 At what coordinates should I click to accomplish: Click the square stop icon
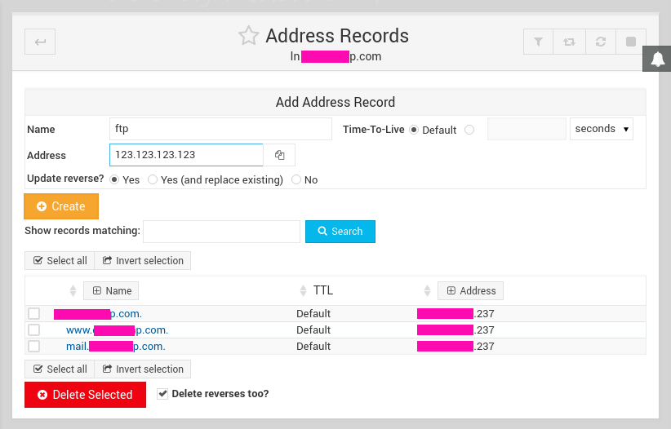pos(631,42)
